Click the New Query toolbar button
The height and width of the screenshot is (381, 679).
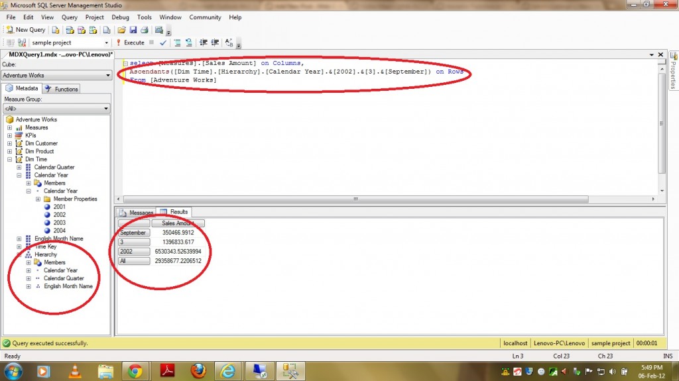(26, 30)
